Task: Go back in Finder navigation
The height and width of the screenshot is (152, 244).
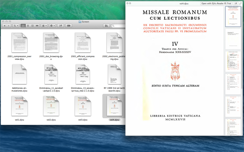Action: tap(5, 26)
